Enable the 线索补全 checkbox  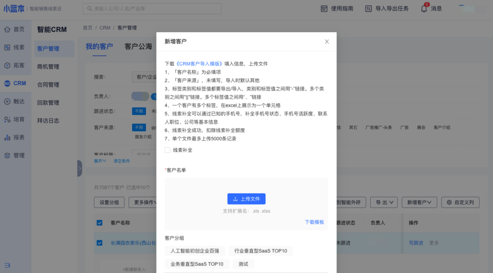168,150
